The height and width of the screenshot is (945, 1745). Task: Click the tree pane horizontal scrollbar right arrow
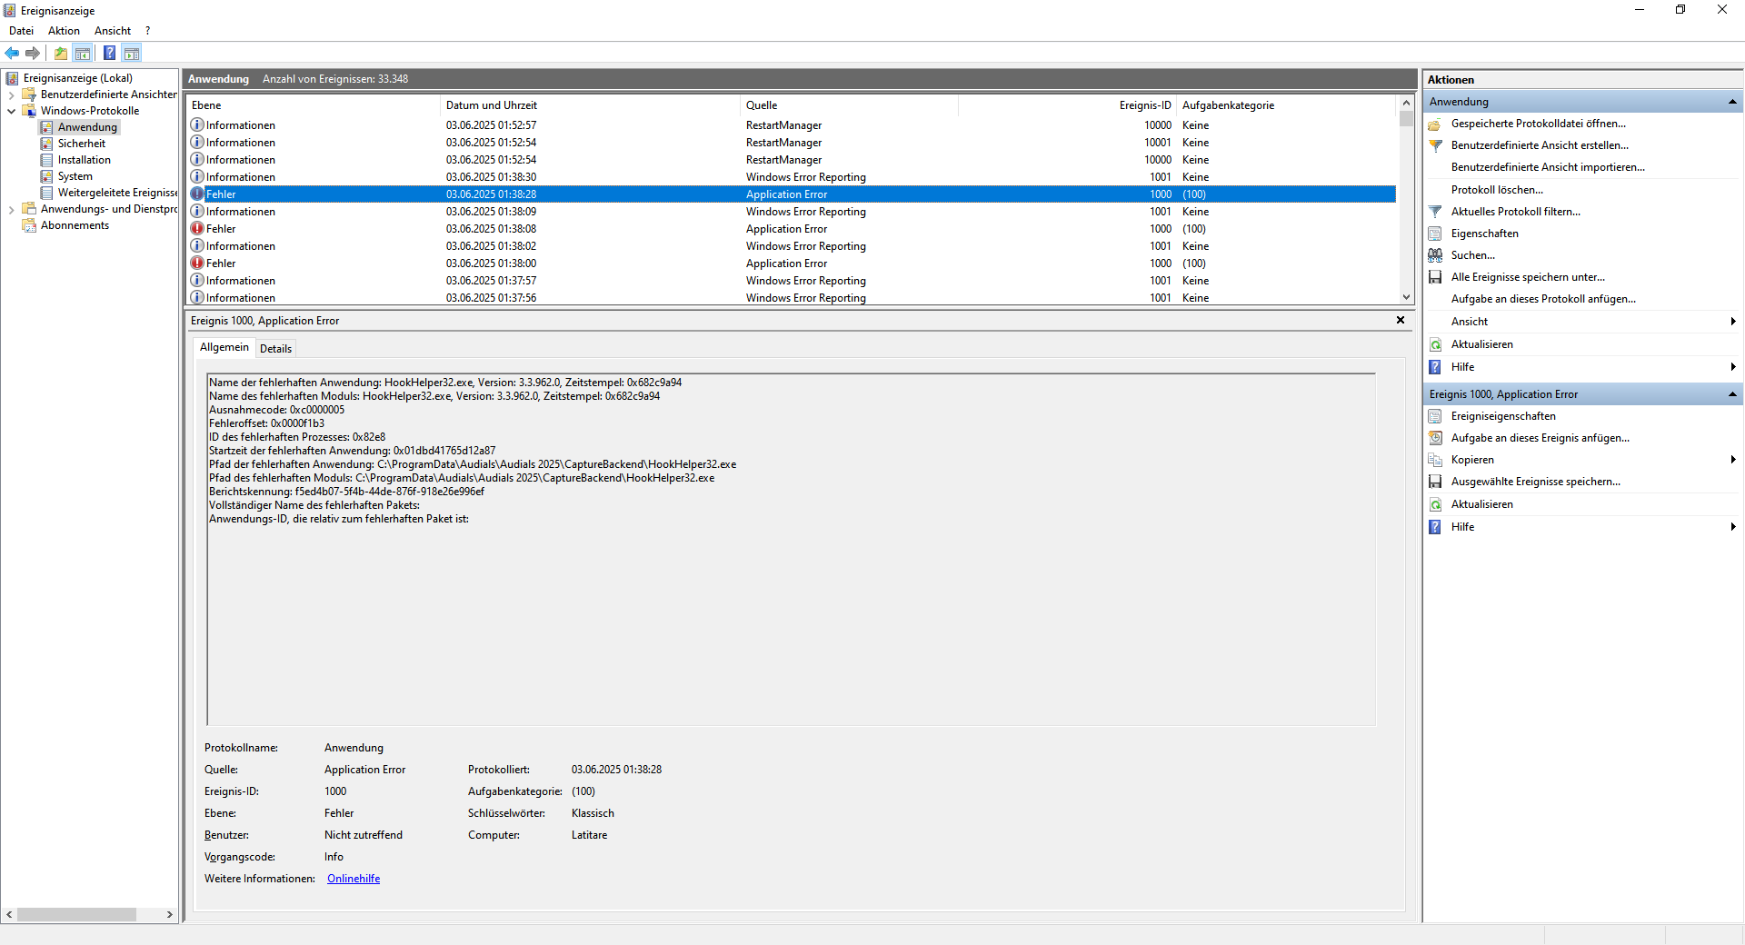point(170,914)
